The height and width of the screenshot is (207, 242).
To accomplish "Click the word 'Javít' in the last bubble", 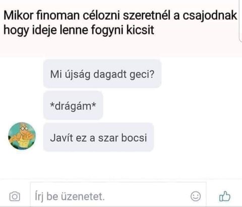I will click(x=62, y=137).
